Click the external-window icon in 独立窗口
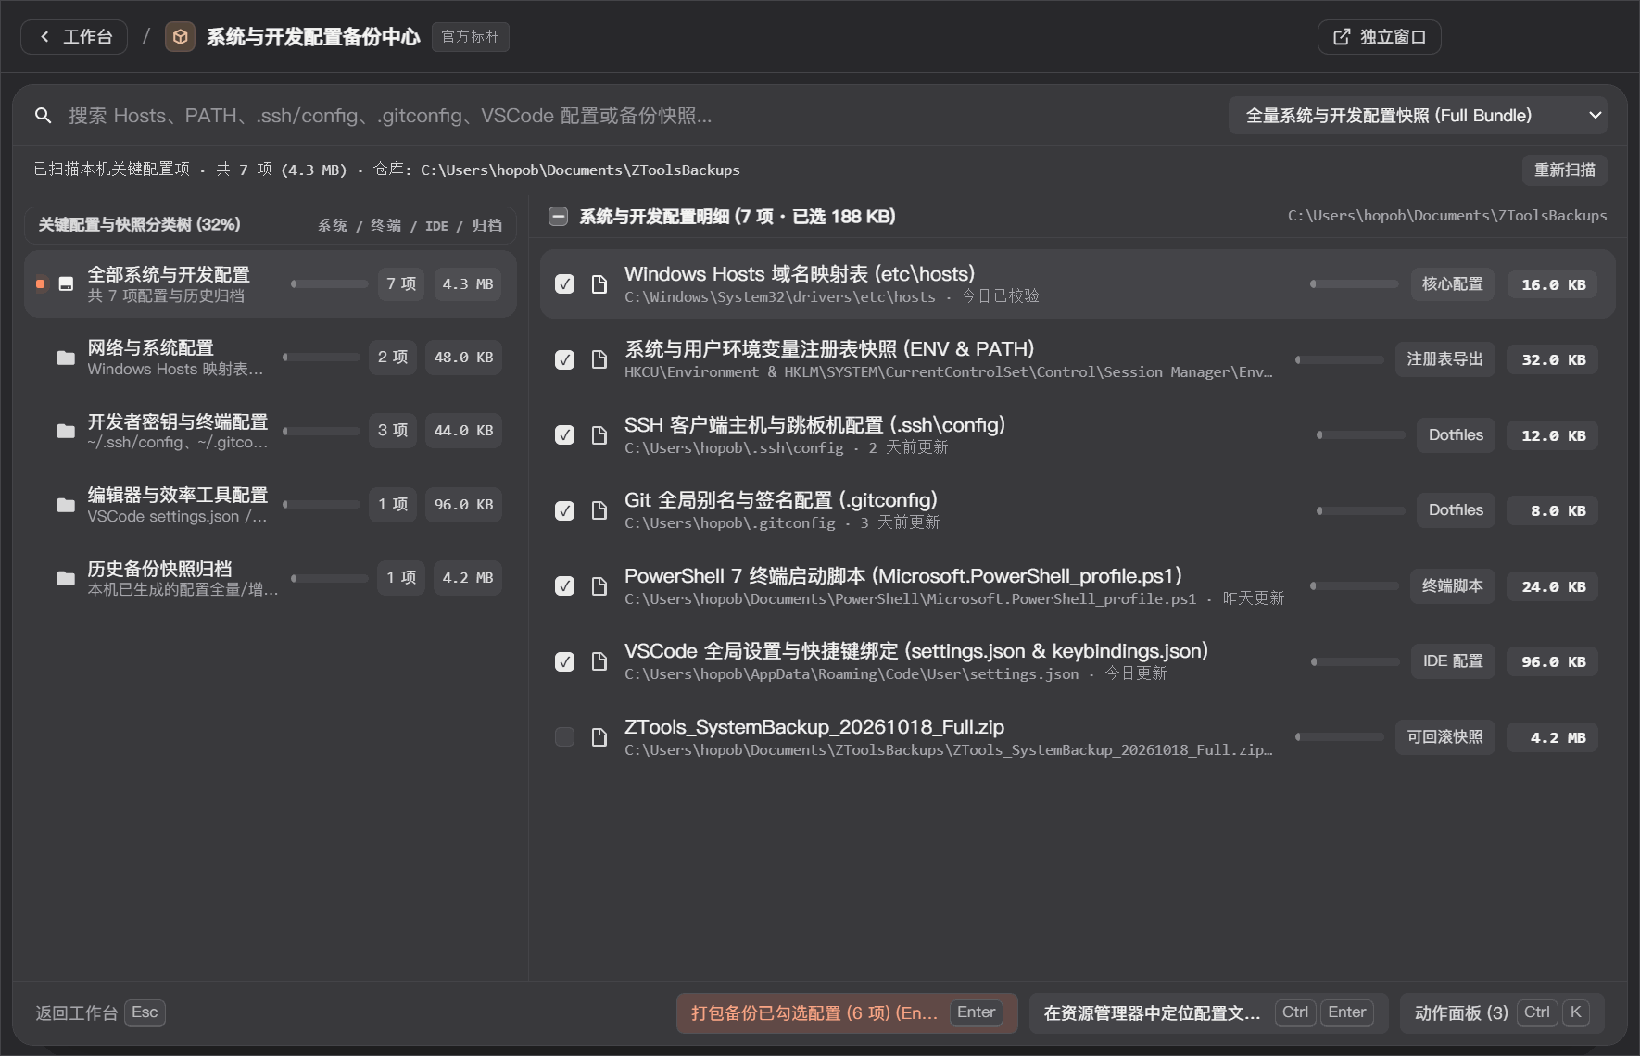Image resolution: width=1640 pixels, height=1056 pixels. (x=1341, y=37)
